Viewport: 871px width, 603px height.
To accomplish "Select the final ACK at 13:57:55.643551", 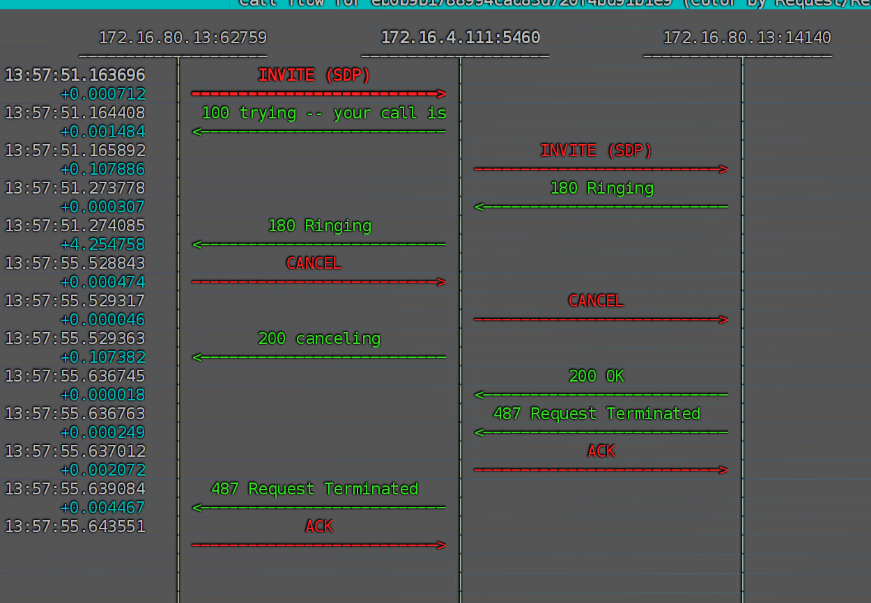I will [319, 526].
